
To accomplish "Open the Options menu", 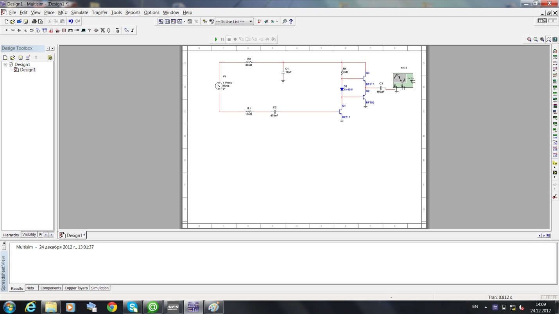I will click(152, 12).
